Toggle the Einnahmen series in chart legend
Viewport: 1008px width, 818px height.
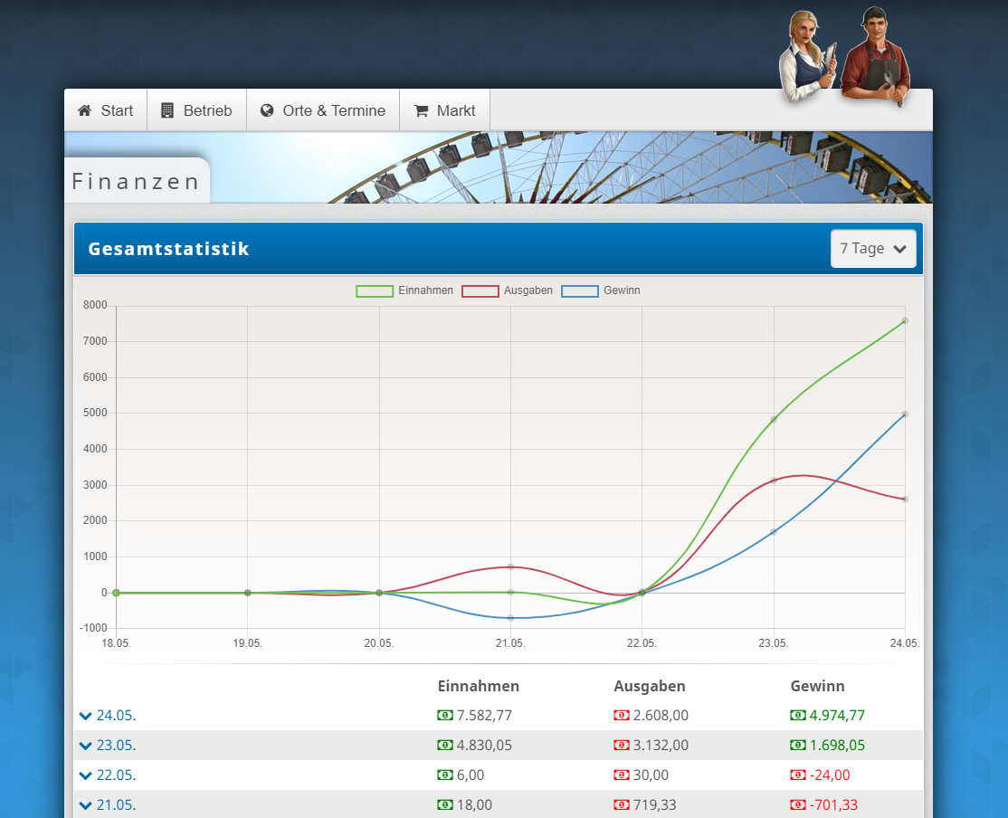coord(404,290)
